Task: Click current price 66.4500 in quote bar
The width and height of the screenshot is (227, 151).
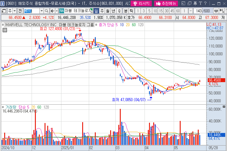Action: point(15,18)
